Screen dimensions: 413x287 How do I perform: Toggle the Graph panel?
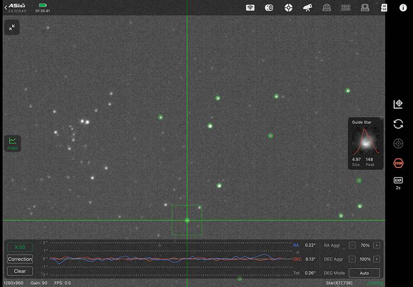(13, 144)
